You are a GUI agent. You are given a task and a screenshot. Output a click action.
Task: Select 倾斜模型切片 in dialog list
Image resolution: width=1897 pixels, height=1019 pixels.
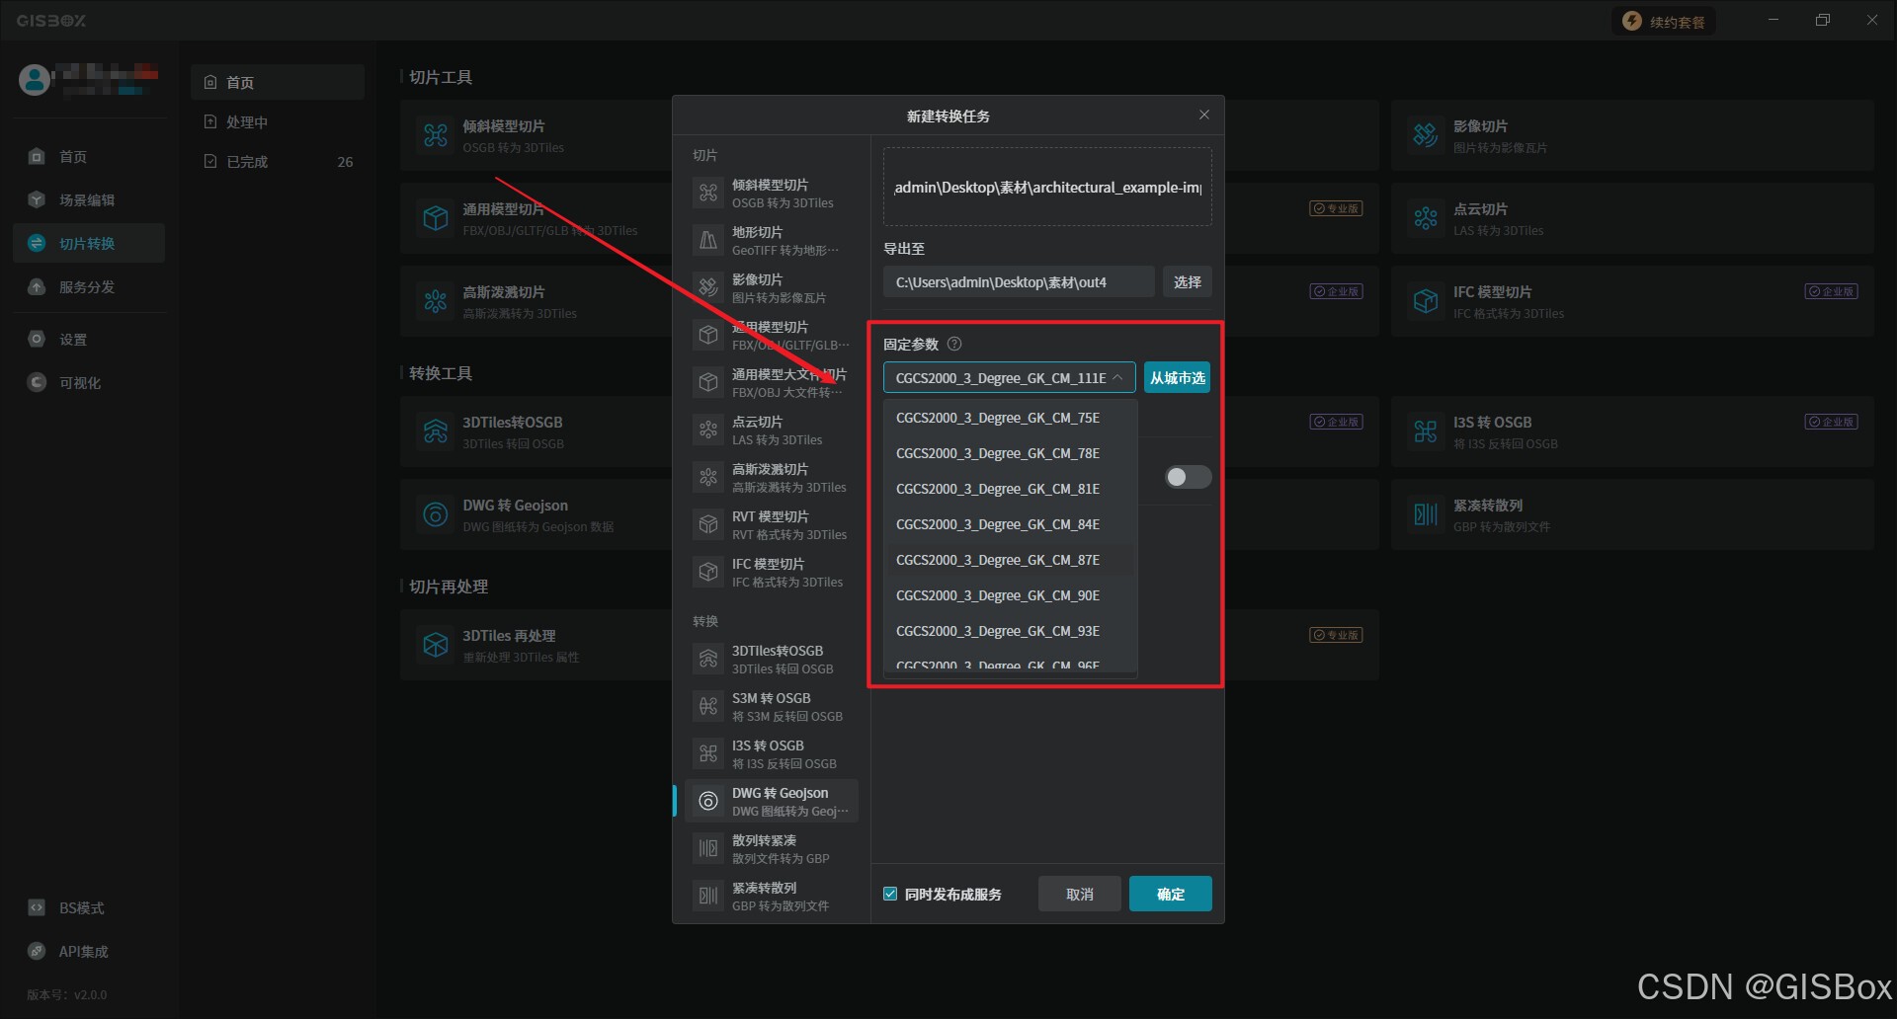pyautogui.click(x=772, y=193)
